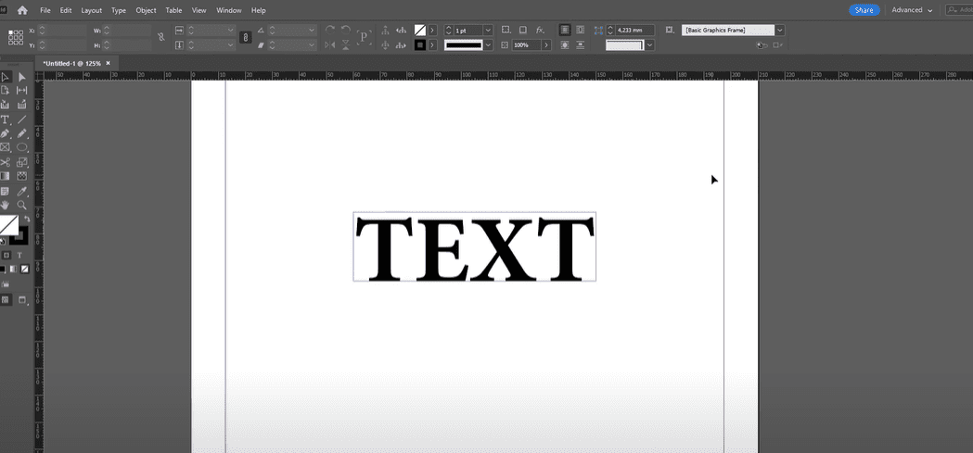This screenshot has height=453, width=973.
Task: Select the Page tool
Action: tap(5, 91)
